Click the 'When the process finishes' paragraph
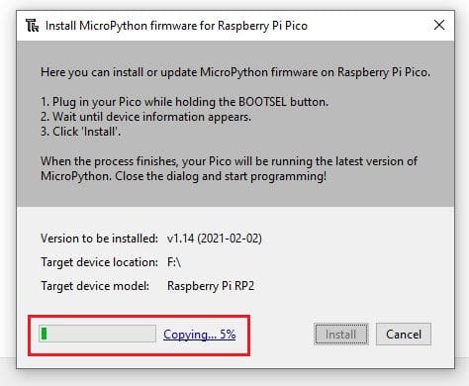This screenshot has width=469, height=386. [x=230, y=168]
